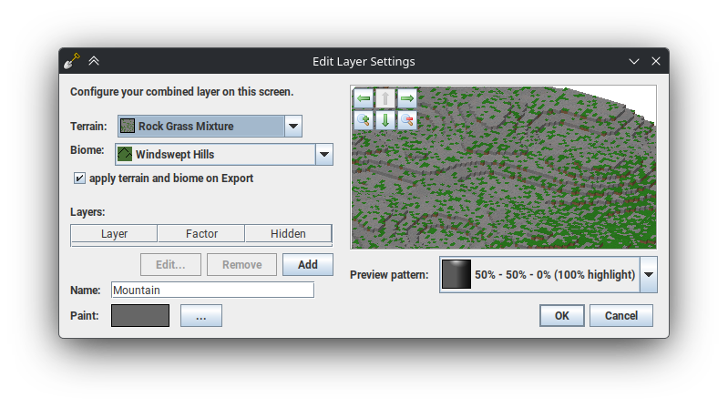Rotate preview right with green right arrow
The image size is (728, 408).
406,98
